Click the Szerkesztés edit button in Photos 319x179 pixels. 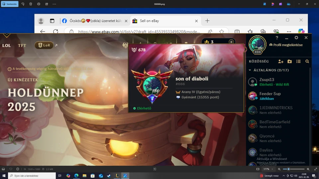[x=10, y=4]
